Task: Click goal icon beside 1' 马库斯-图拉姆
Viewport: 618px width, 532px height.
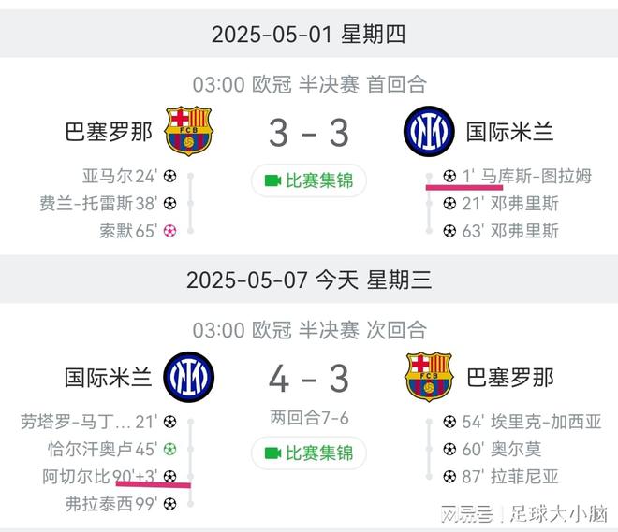Action: coord(449,176)
